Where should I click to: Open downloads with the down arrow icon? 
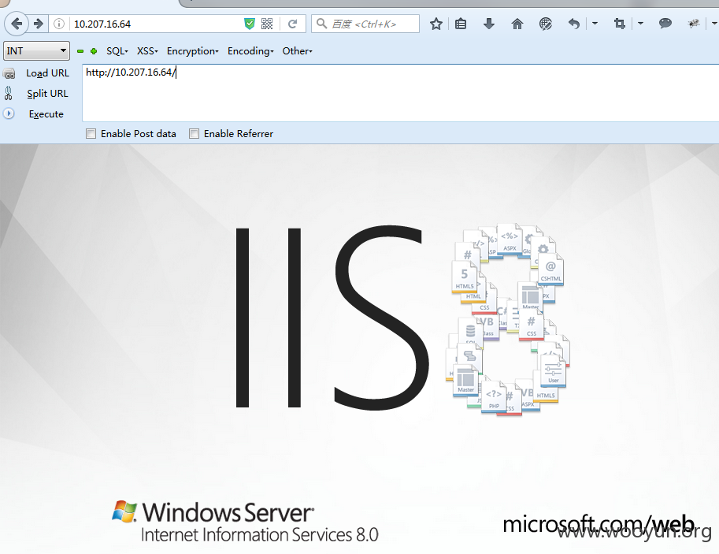[489, 24]
